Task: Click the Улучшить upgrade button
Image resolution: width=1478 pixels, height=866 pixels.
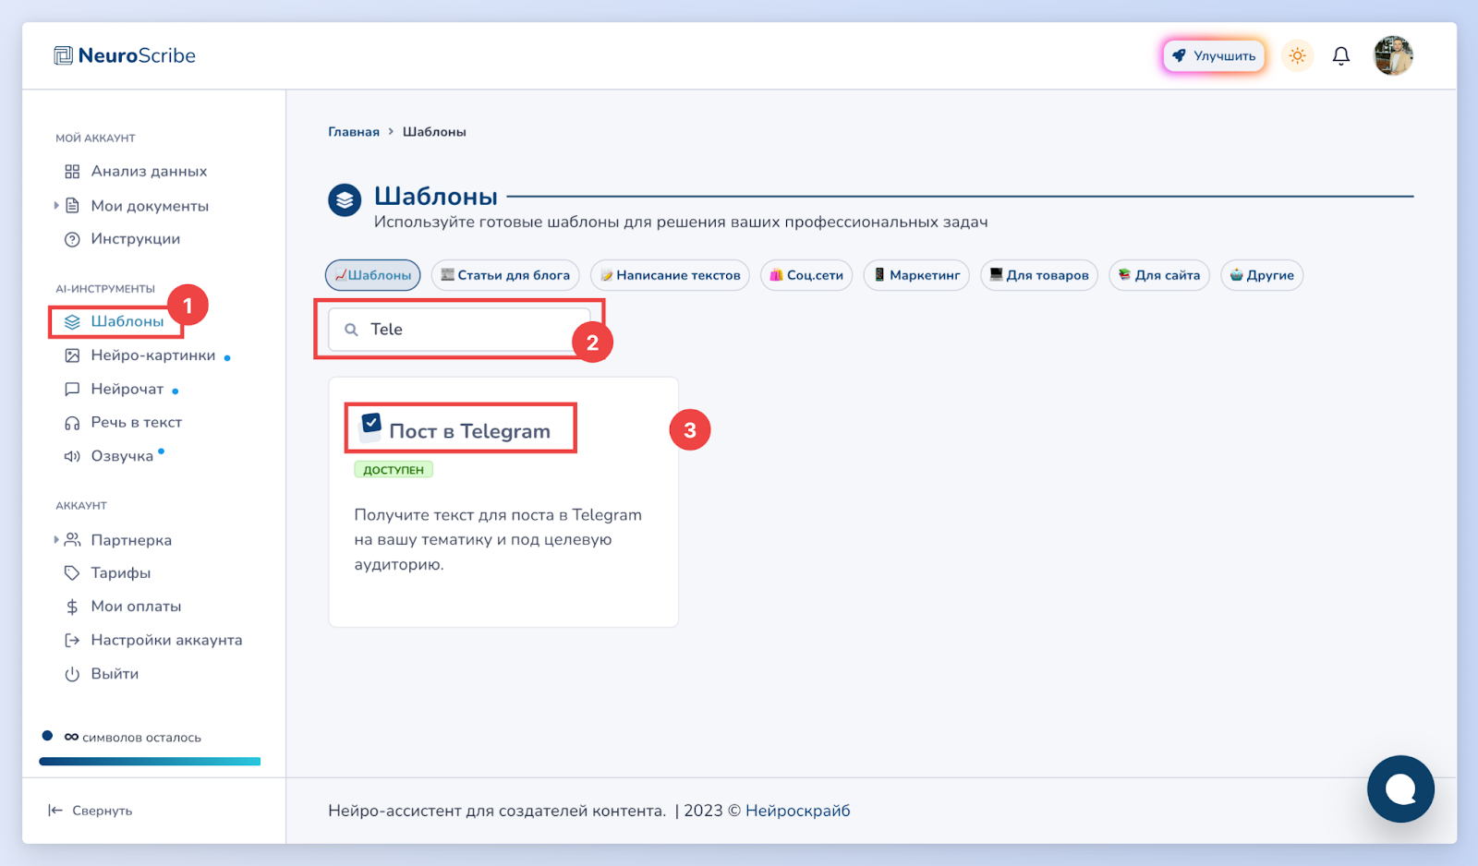Action: coord(1214,56)
